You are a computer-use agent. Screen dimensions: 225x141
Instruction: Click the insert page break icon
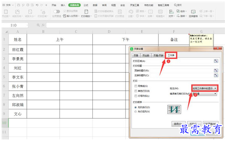pos(64,16)
